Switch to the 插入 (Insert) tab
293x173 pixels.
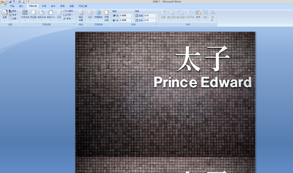(x=21, y=6)
